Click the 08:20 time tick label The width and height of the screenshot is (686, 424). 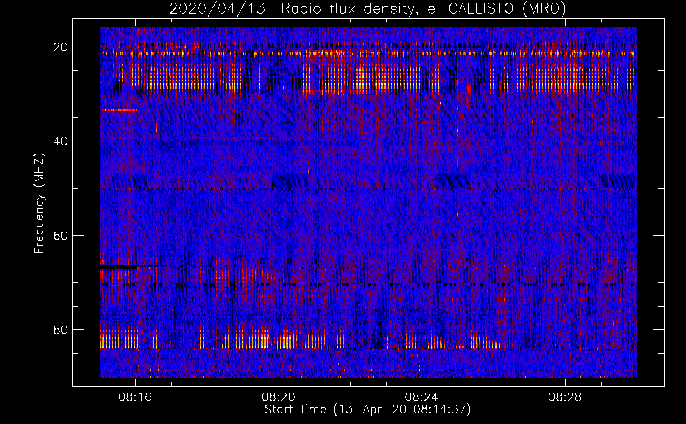[279, 397]
